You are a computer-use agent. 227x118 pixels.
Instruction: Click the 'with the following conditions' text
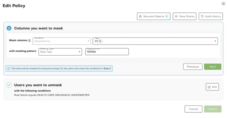32,91
